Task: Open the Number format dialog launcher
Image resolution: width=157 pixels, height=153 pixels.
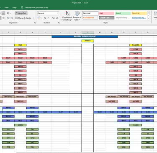Action: click(x=59, y=23)
